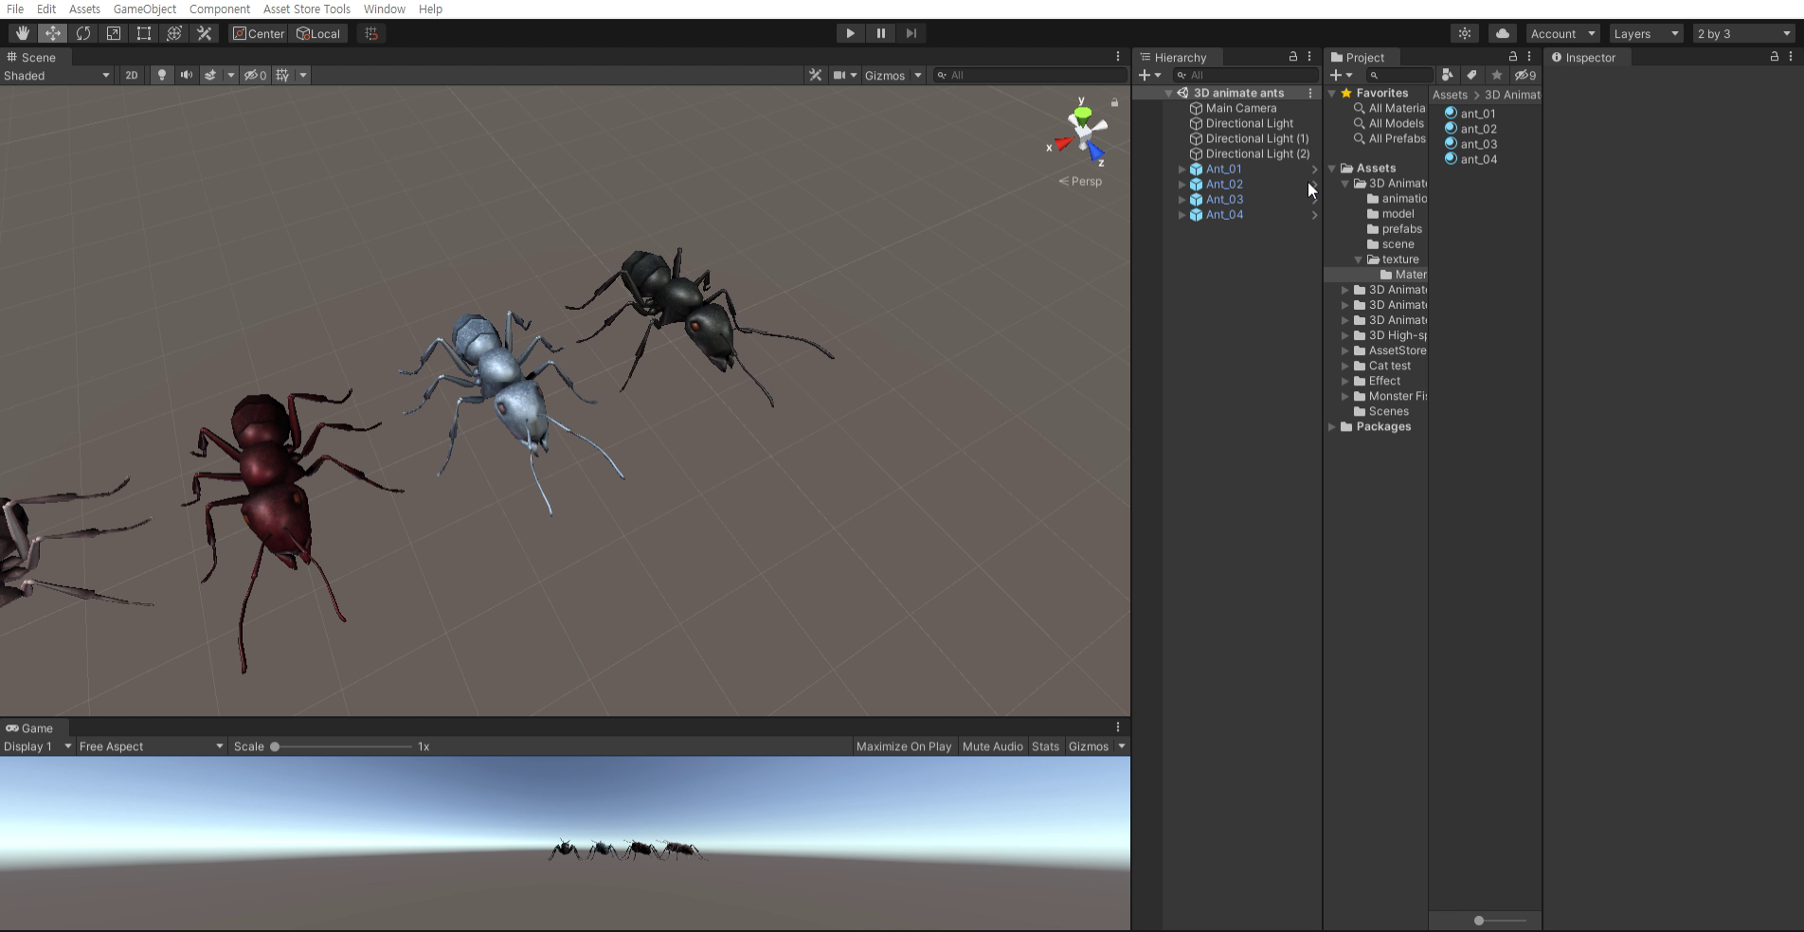Toggle Center pivot mode
Image resolution: width=1804 pixels, height=932 pixels.
pyautogui.click(x=259, y=33)
